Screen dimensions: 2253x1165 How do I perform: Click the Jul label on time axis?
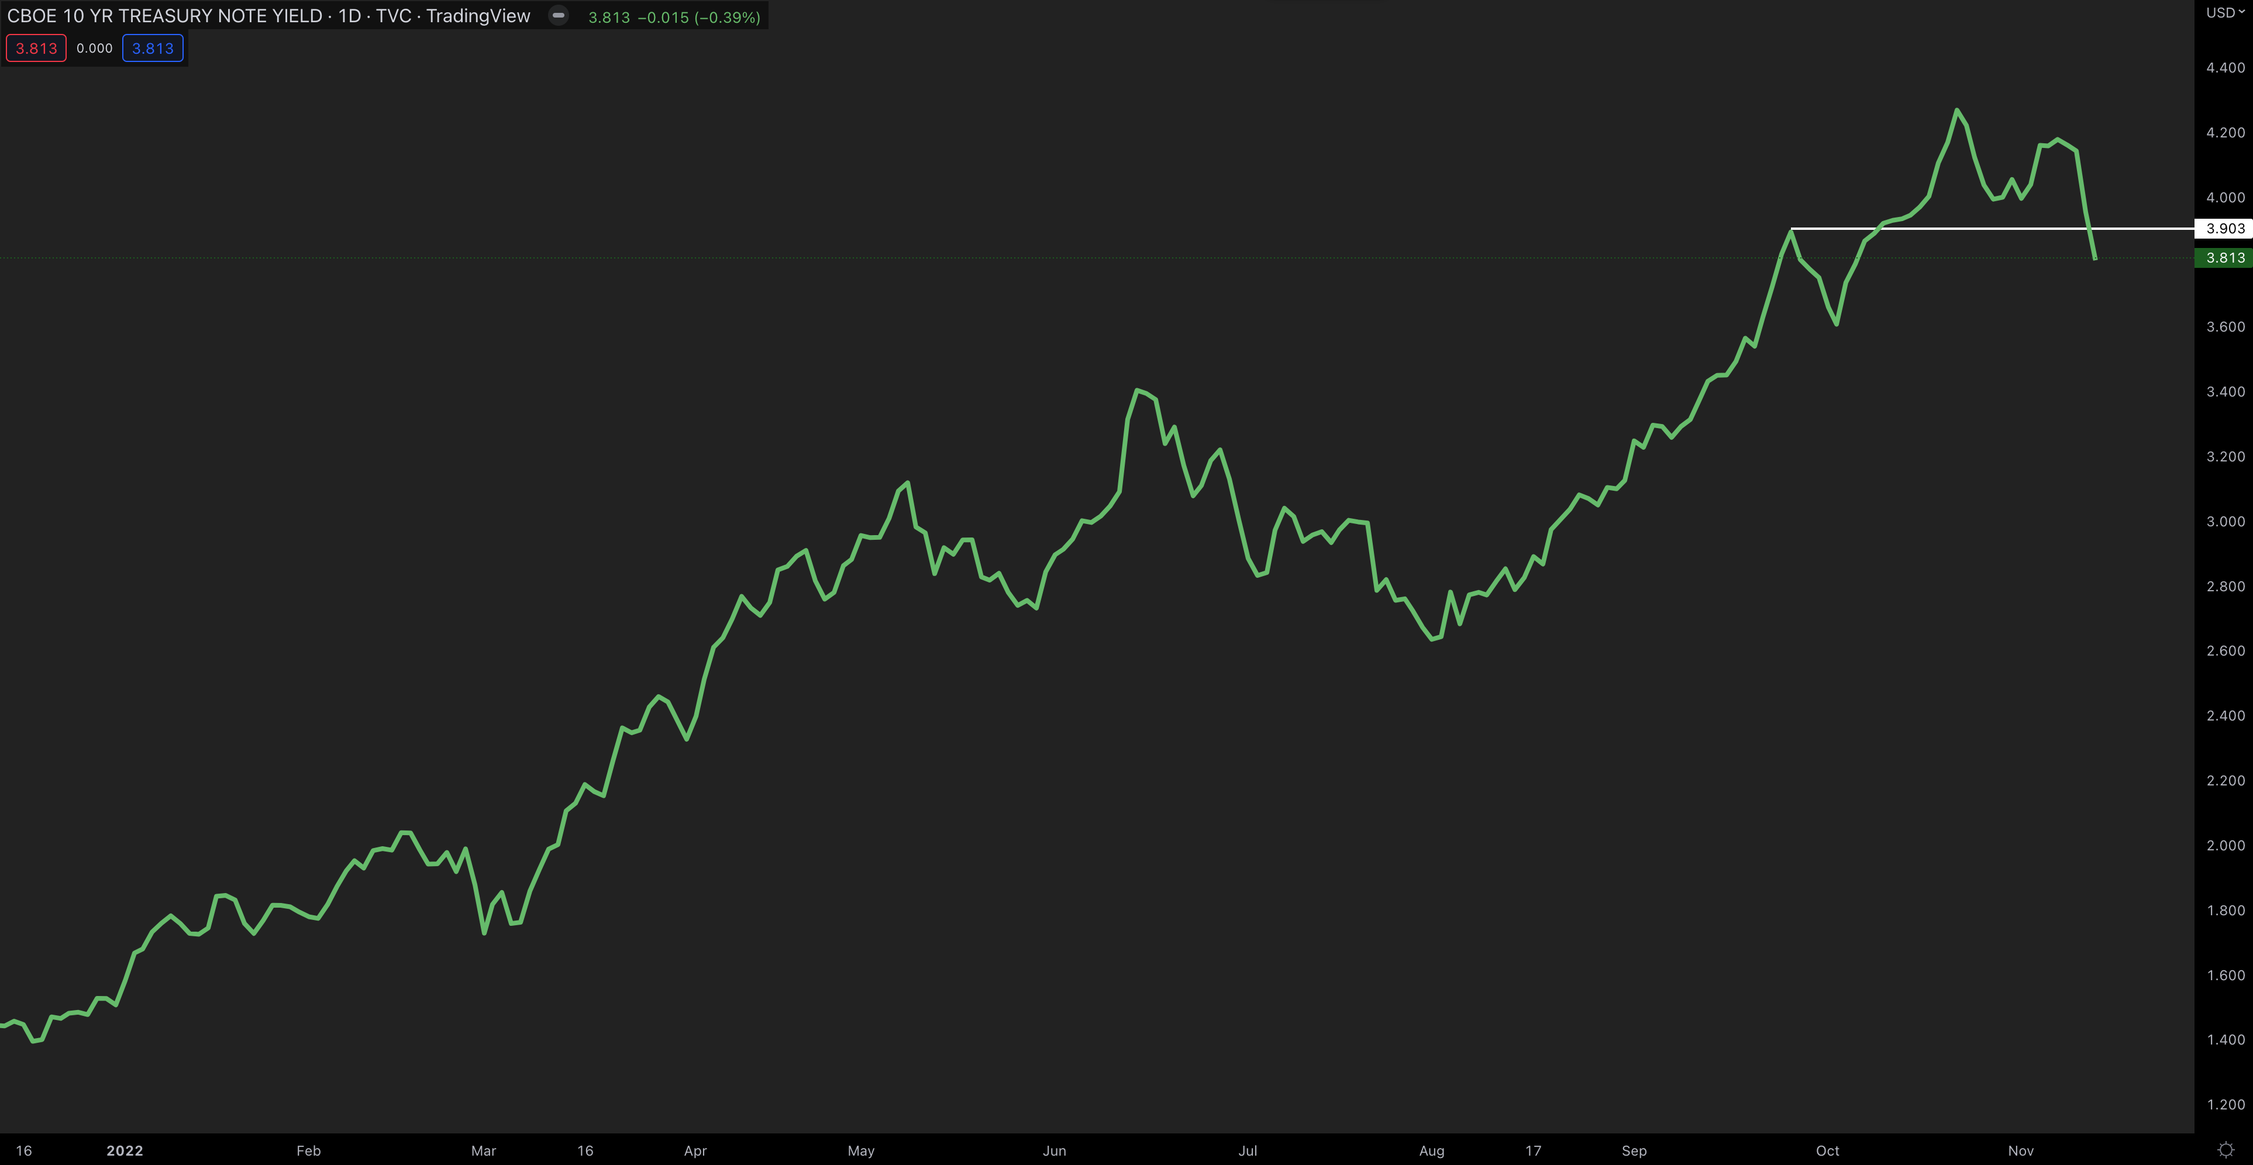(1248, 1151)
